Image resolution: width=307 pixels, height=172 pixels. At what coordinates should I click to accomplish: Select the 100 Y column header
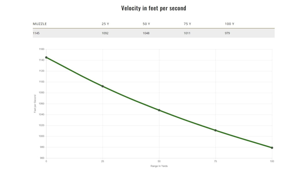[x=229, y=24]
